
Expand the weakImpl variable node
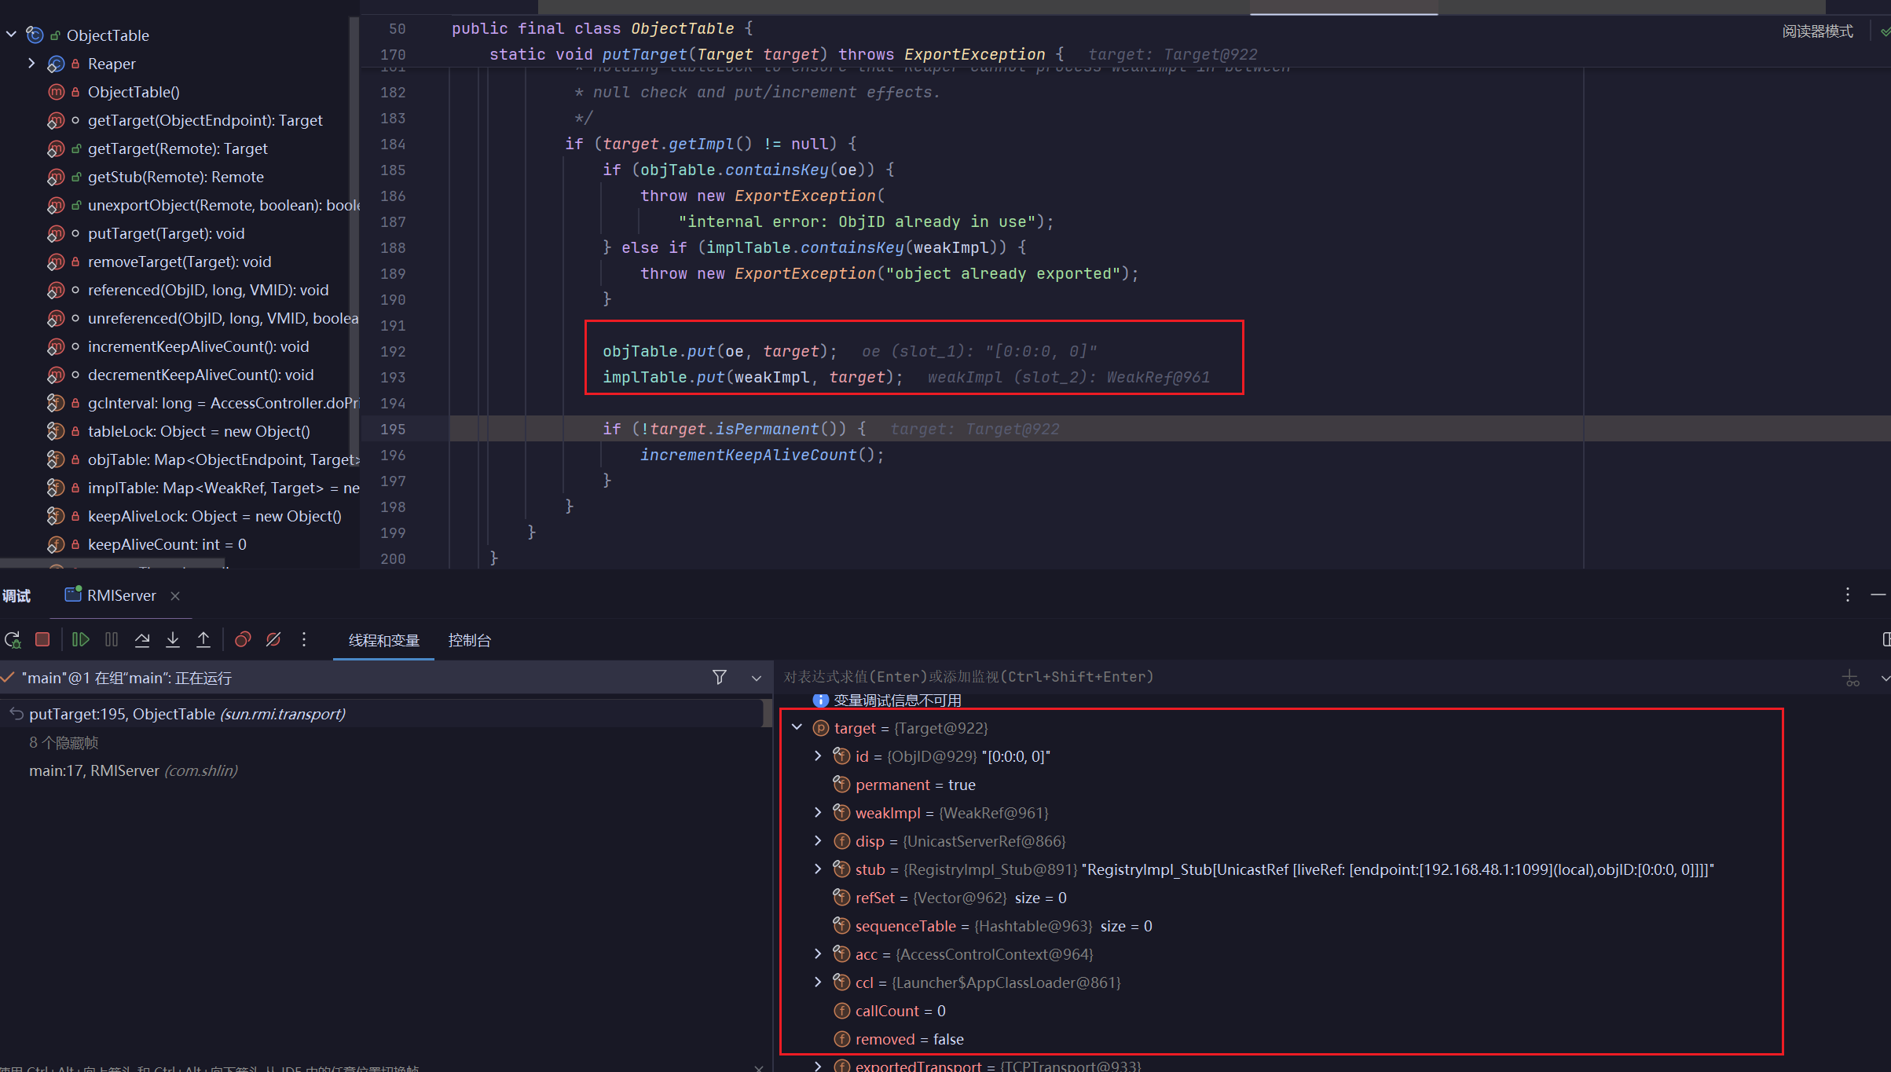(x=818, y=812)
